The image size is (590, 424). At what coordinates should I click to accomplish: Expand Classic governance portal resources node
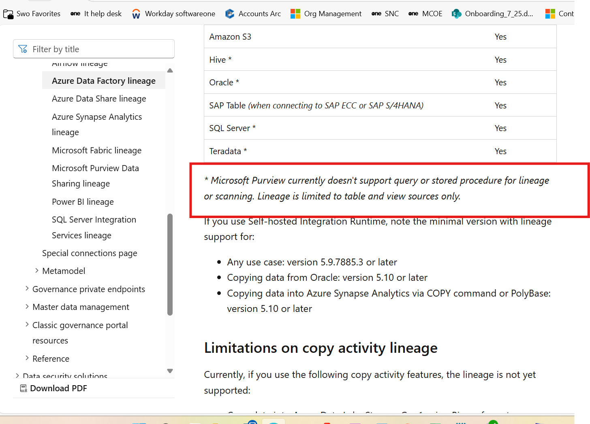point(27,324)
